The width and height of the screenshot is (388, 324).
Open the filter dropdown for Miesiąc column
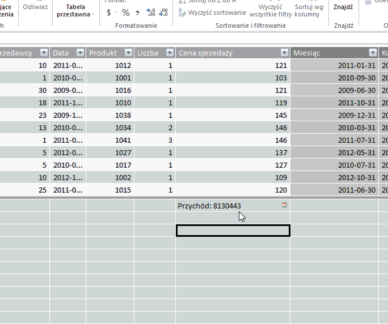(373, 52)
